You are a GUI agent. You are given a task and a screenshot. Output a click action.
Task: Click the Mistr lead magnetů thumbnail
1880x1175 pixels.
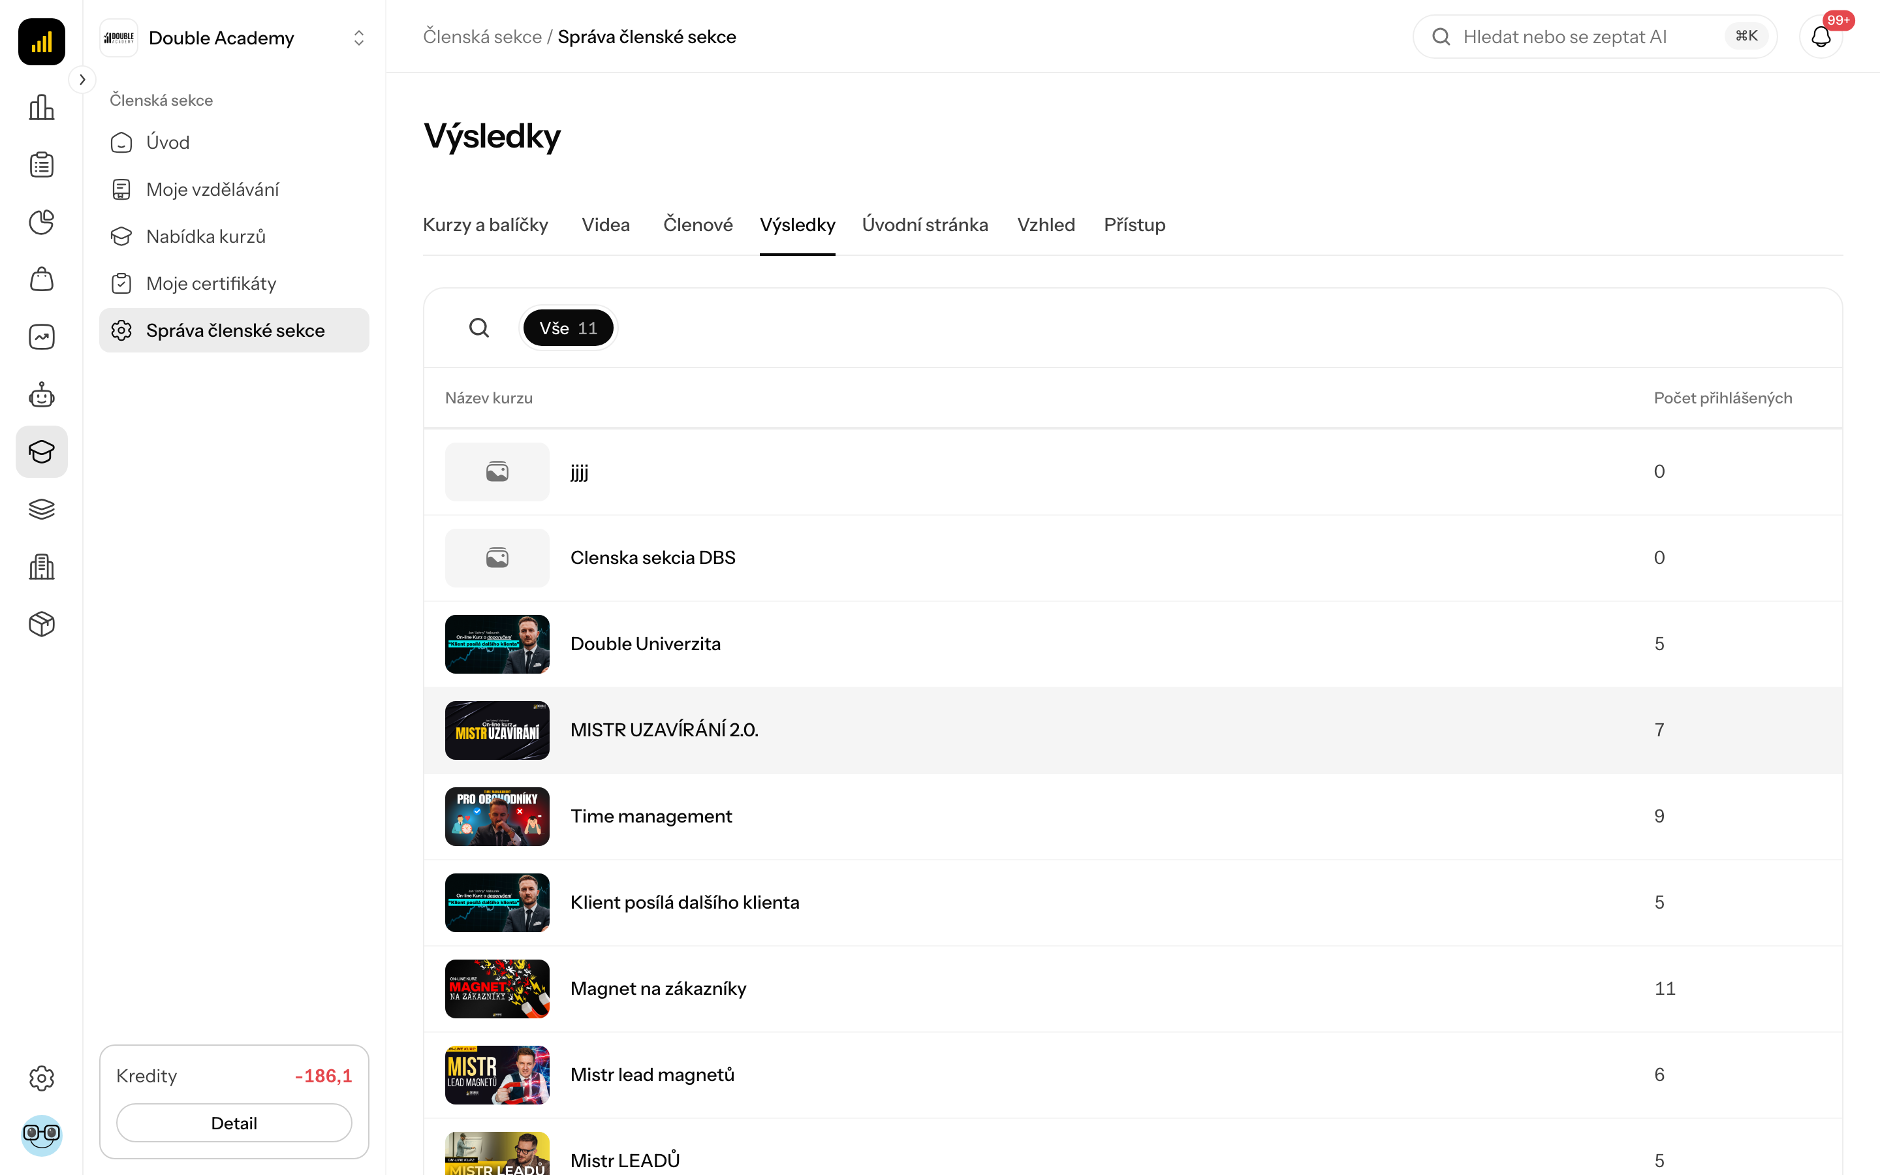[497, 1076]
